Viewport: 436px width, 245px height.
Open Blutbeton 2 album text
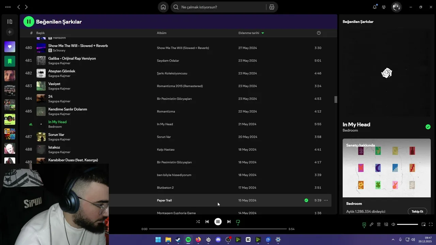click(x=165, y=188)
